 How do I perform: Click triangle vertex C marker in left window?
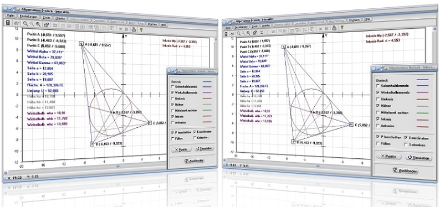click(150, 122)
